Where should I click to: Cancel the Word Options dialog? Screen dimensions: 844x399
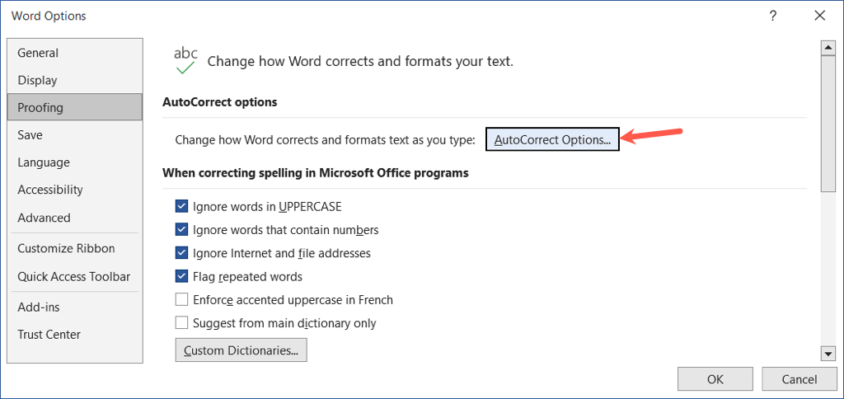799,379
